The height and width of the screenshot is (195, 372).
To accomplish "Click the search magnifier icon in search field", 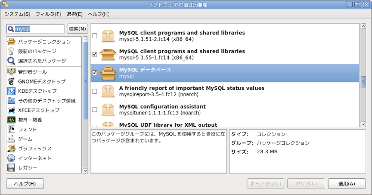I will 10,29.
